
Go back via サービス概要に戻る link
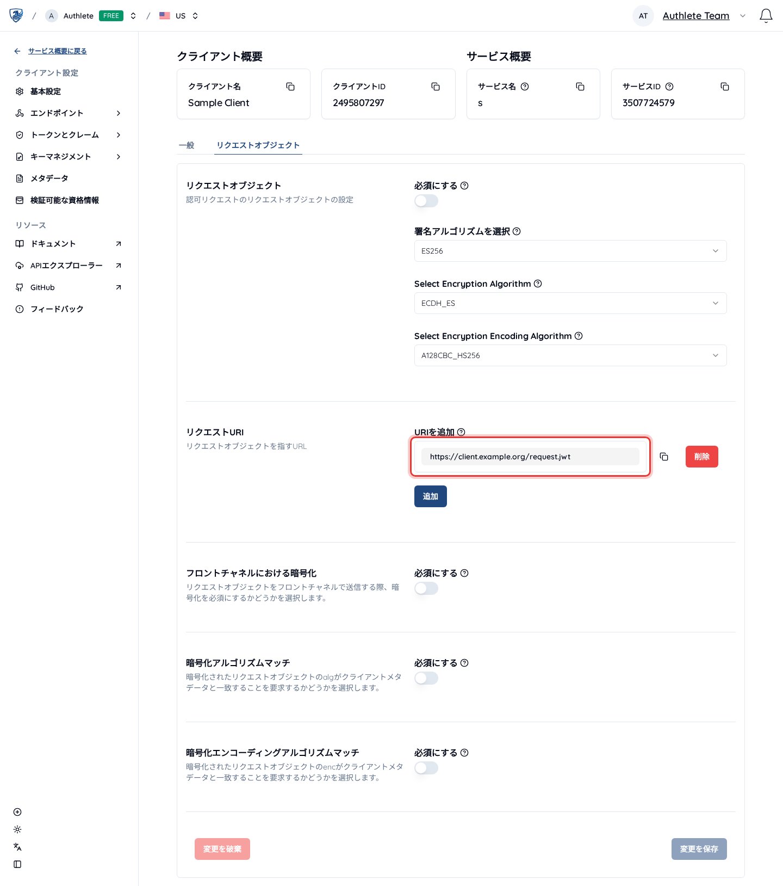pos(58,51)
